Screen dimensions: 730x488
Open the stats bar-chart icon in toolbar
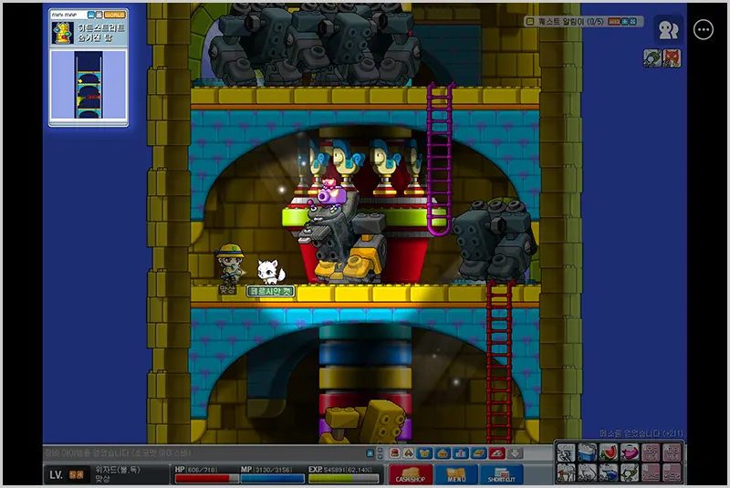pos(461,453)
